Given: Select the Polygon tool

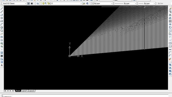Looking at the screenshot, I should [x=2, y=18].
